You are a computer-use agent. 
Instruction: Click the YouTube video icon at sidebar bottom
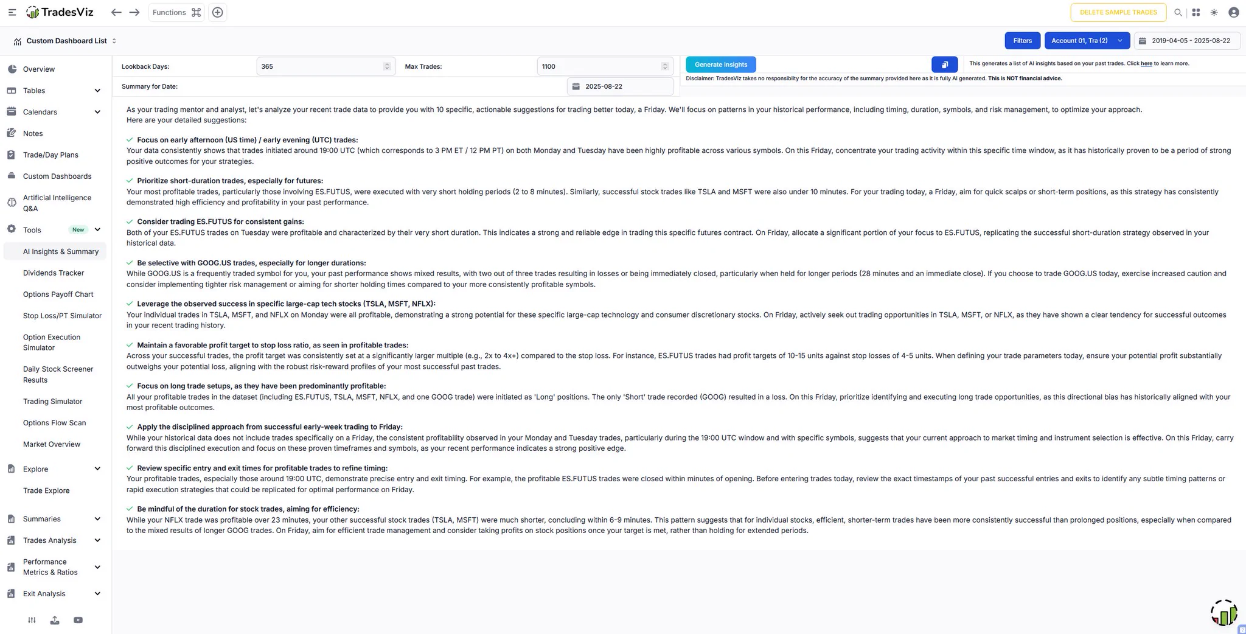[78, 620]
